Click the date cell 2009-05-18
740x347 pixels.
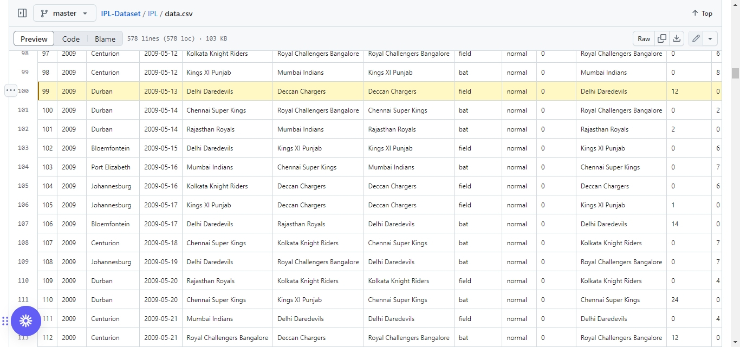coord(161,243)
